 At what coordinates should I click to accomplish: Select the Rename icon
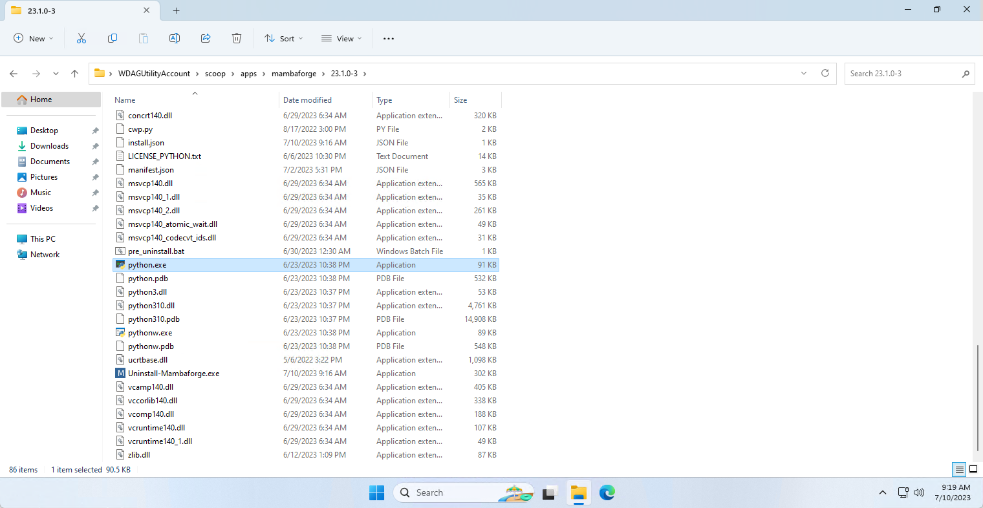174,38
